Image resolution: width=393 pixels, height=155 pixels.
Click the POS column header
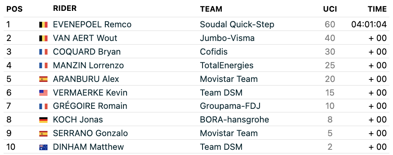(x=14, y=9)
